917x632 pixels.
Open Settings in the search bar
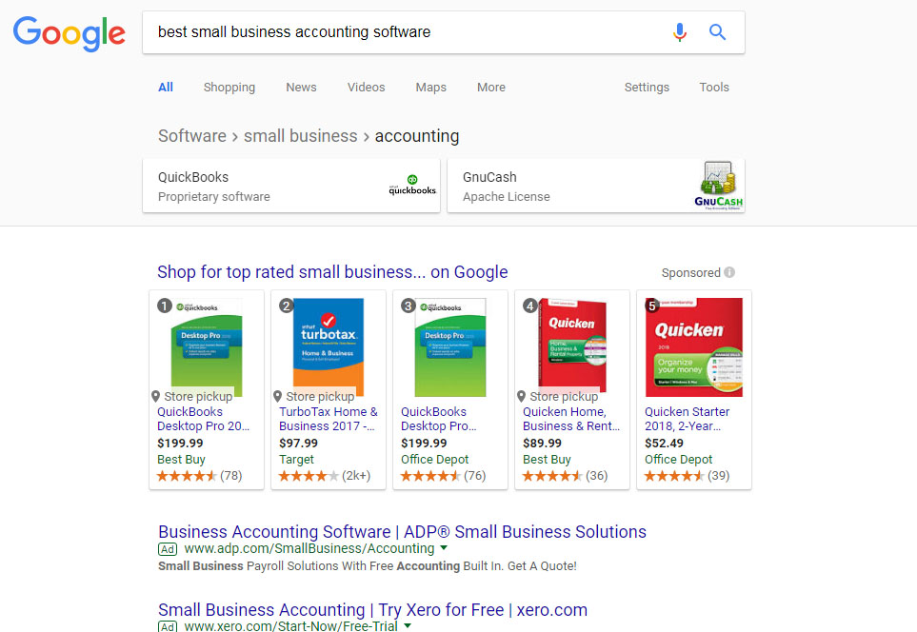647,88
